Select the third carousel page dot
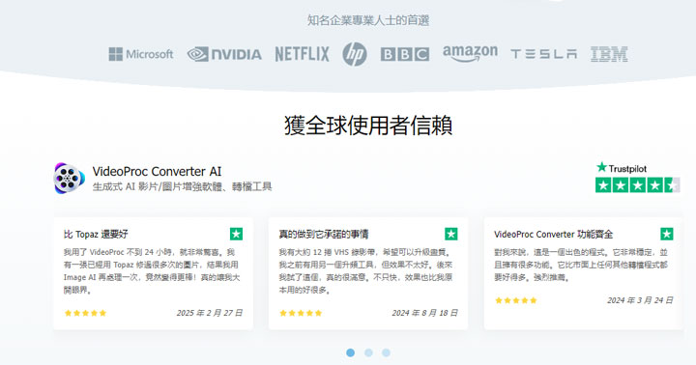696x365 pixels. pyautogui.click(x=386, y=352)
